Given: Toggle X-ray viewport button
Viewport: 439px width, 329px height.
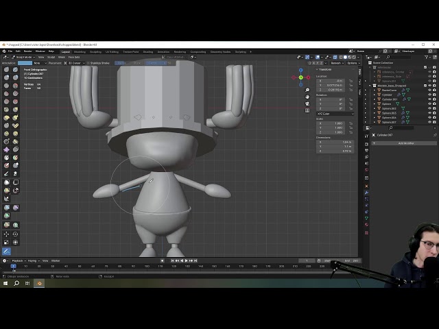Looking at the screenshot, I should (x=335, y=57).
